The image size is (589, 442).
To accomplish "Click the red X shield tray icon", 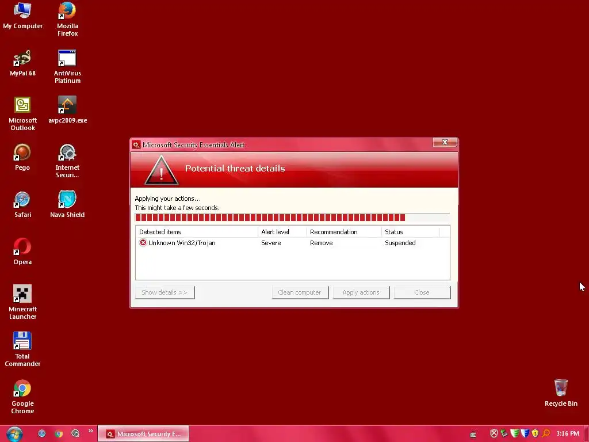I will [494, 434].
